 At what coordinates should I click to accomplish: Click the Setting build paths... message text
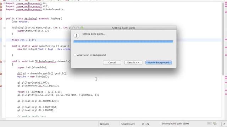(x=94, y=34)
